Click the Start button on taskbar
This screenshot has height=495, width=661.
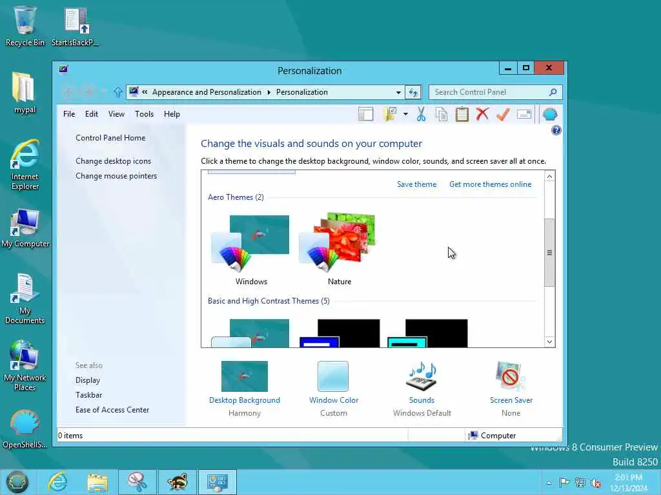click(x=17, y=482)
